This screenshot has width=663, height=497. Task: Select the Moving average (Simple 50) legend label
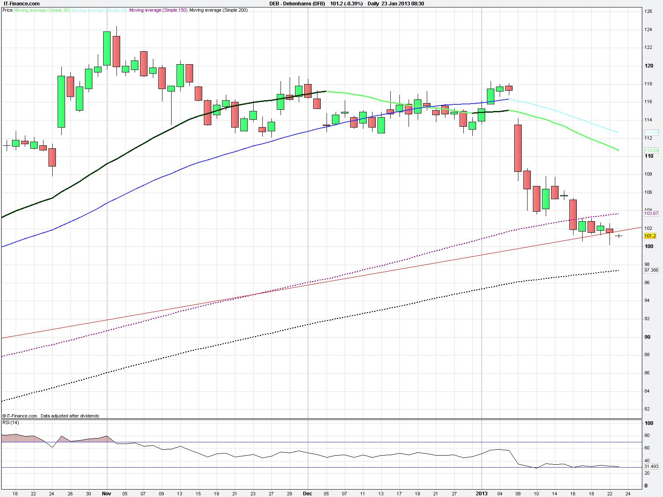pyautogui.click(x=99, y=10)
